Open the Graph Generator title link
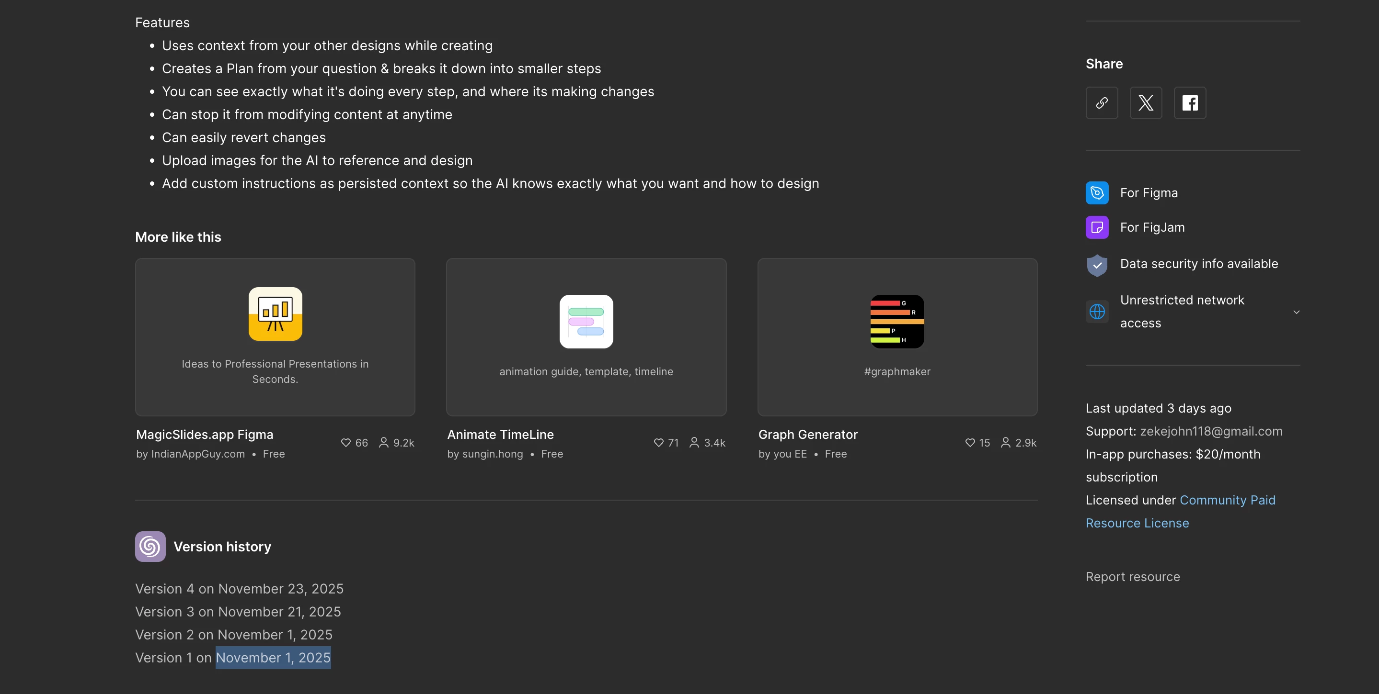This screenshot has width=1379, height=694. (x=807, y=435)
